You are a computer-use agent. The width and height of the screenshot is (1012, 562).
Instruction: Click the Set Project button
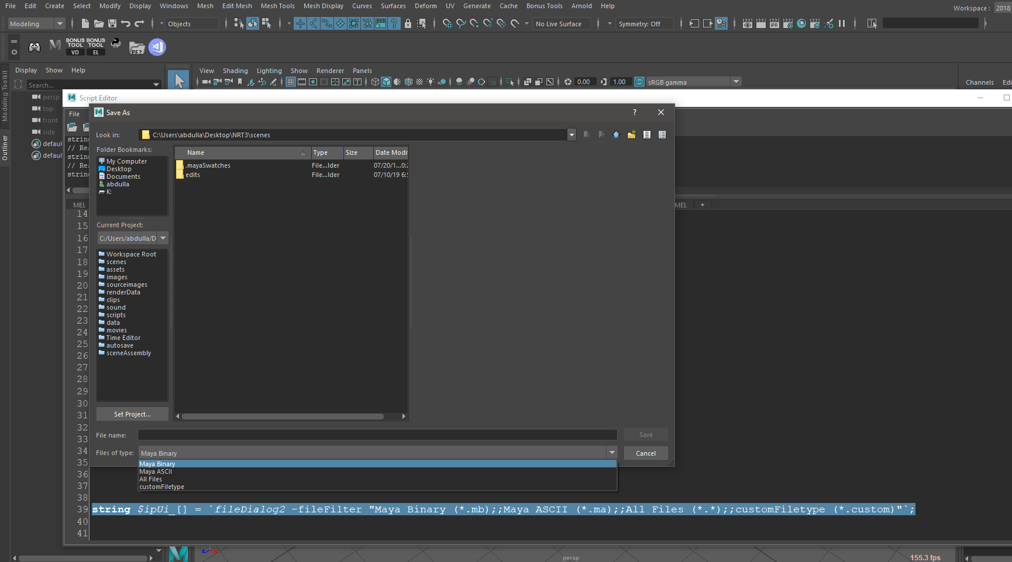(x=132, y=414)
